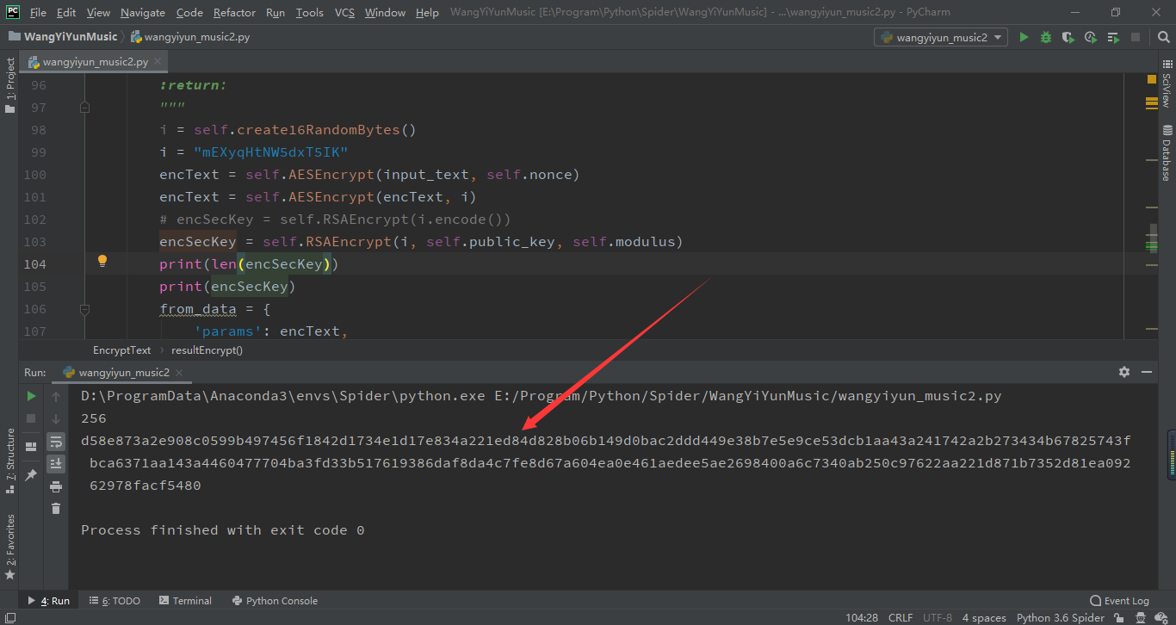Image resolution: width=1176 pixels, height=625 pixels.
Task: Click the yellow inspection indicator at editor top right
Action: (1152, 80)
